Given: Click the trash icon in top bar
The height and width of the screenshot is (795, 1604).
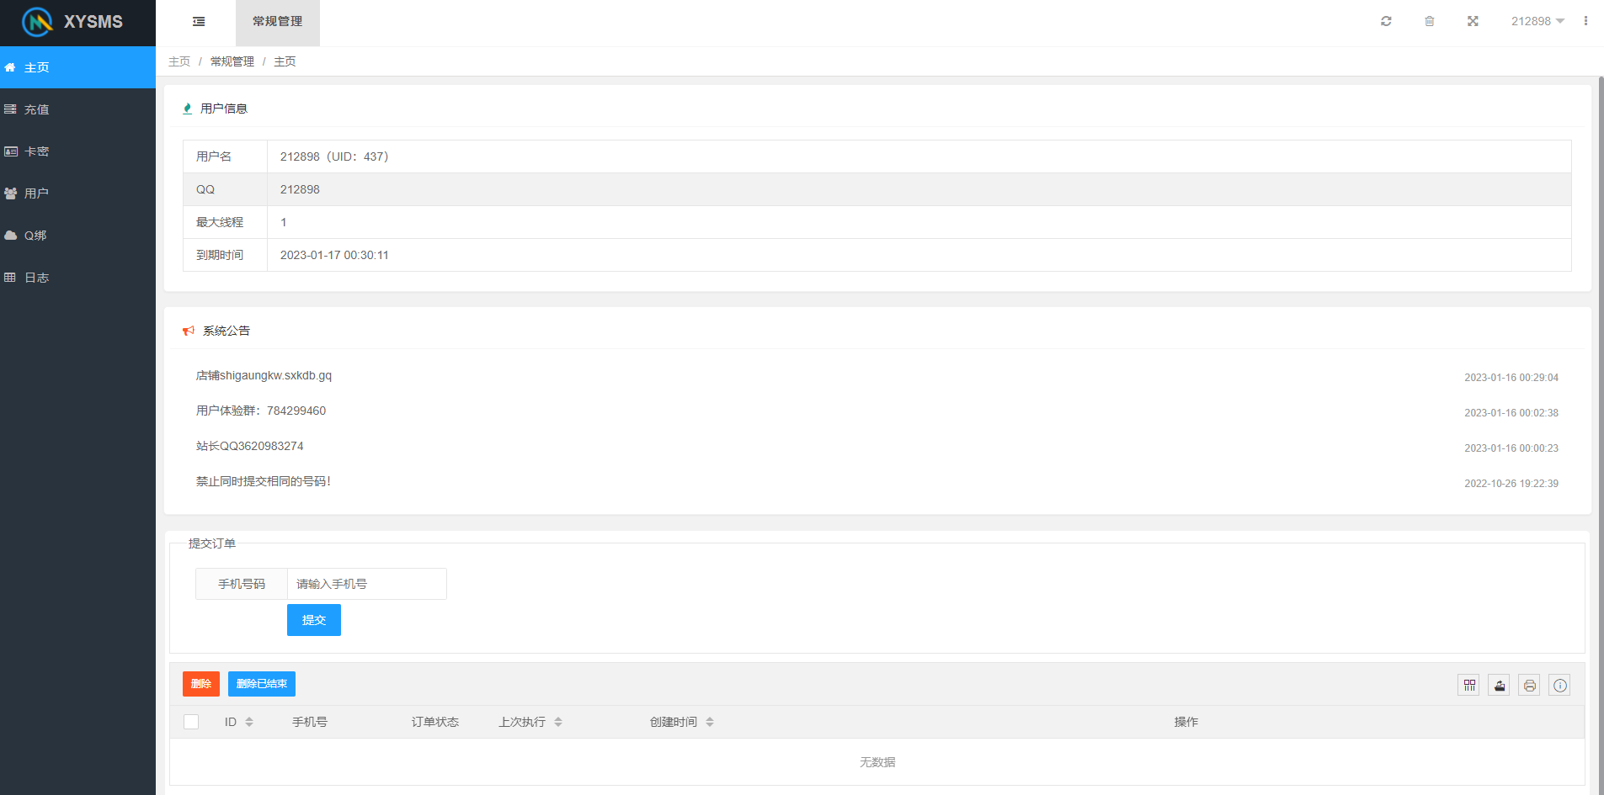Looking at the screenshot, I should [1429, 22].
